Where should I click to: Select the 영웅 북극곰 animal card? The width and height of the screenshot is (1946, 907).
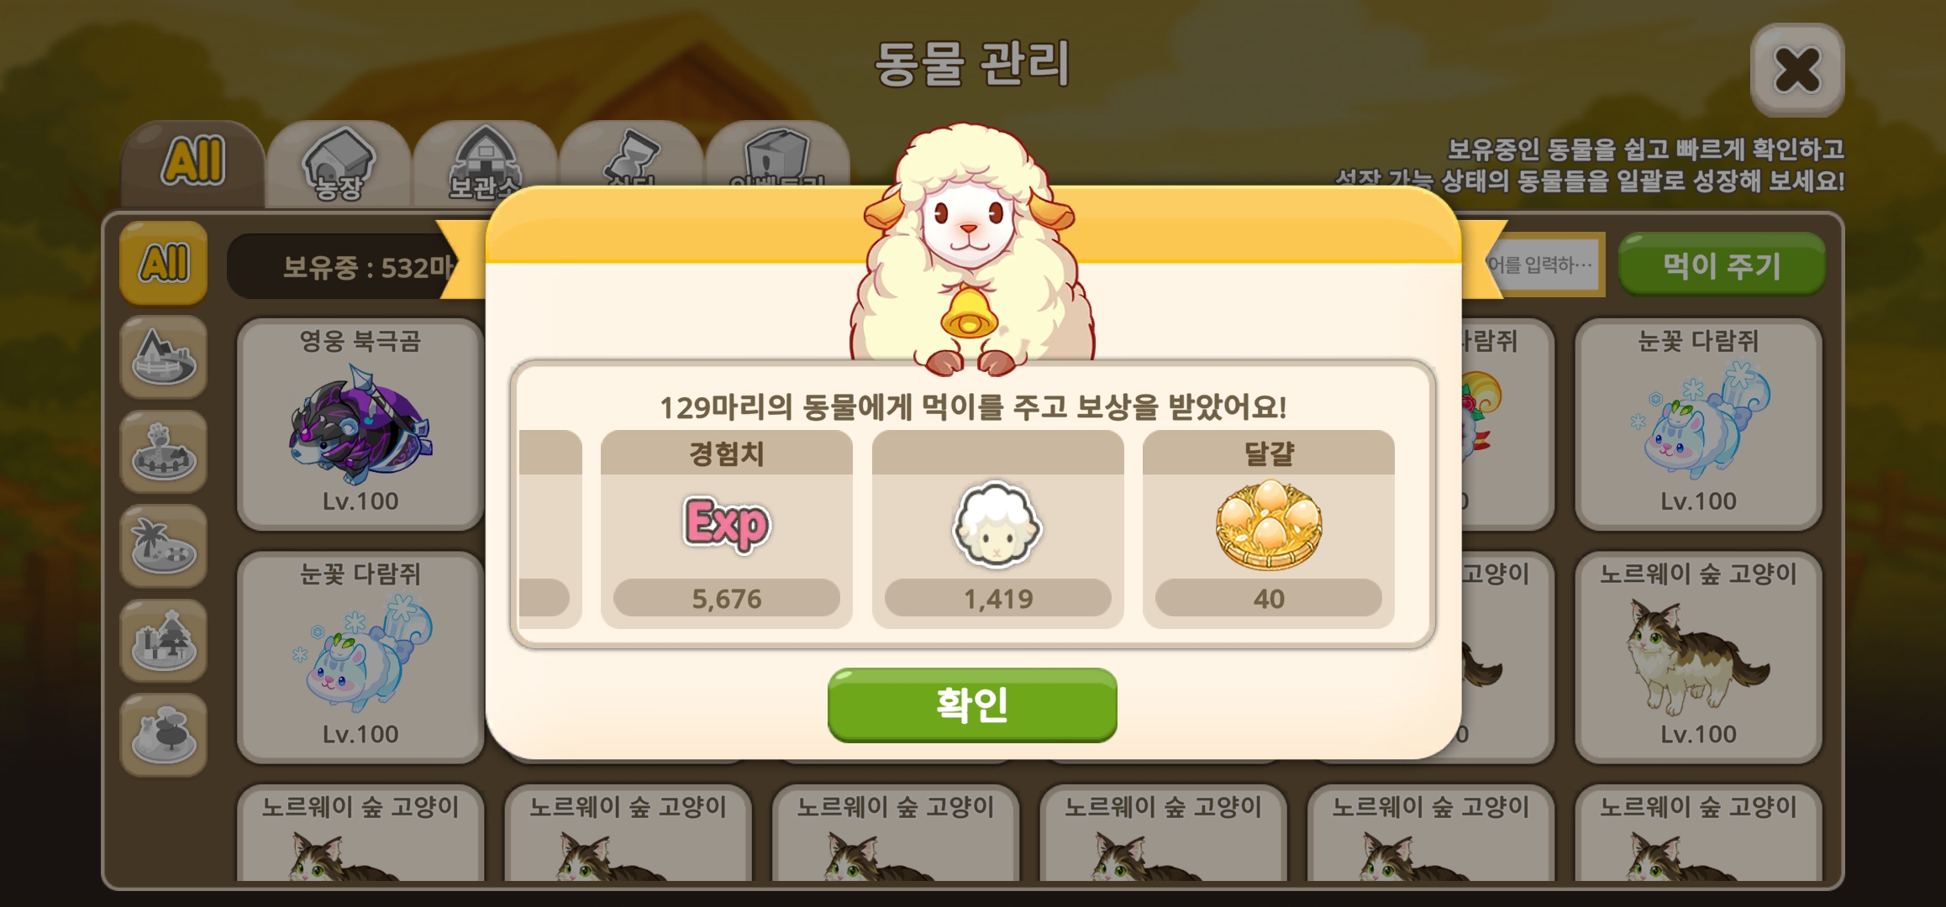click(x=361, y=424)
